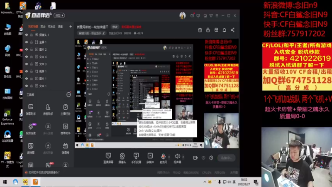
Task: Show hidden tray icons arrow
Action: [x=205, y=182]
